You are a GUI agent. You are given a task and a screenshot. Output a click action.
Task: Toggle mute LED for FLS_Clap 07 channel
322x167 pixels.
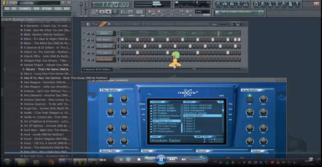84,53
